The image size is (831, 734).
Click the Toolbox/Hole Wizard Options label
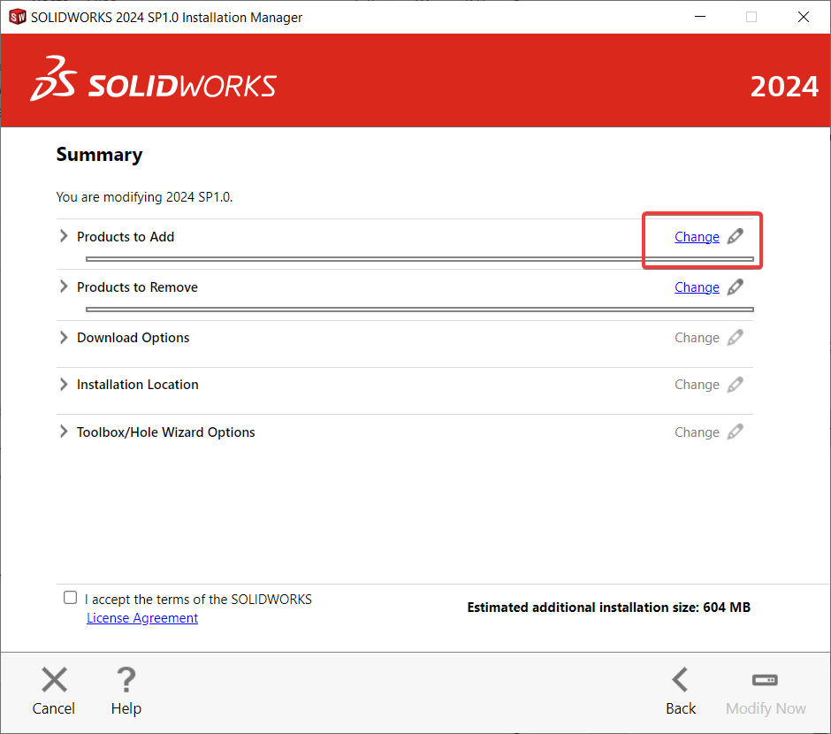pyautogui.click(x=166, y=432)
